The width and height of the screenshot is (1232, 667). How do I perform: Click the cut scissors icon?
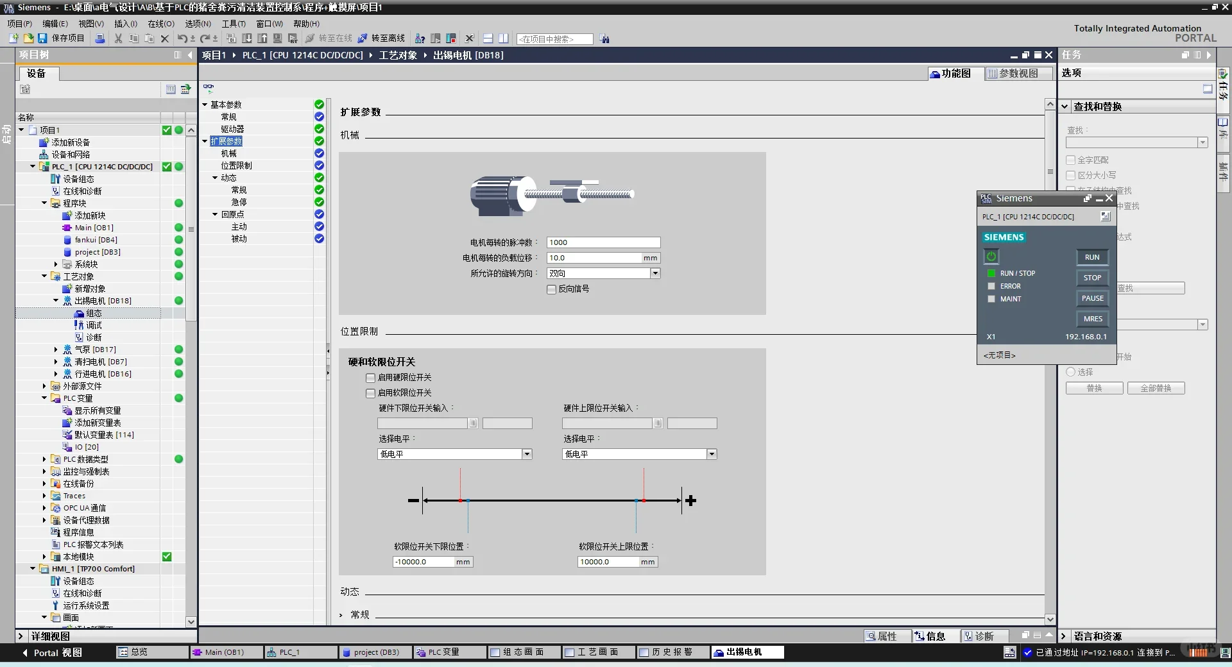119,38
